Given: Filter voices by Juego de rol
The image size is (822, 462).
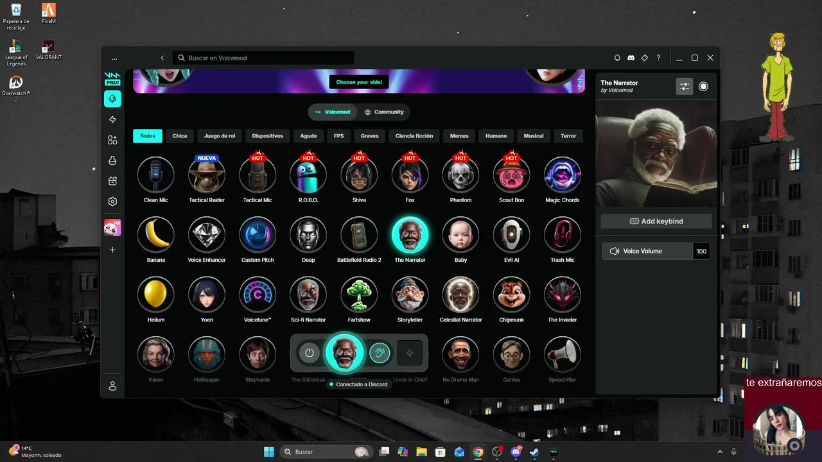Looking at the screenshot, I should click(220, 136).
